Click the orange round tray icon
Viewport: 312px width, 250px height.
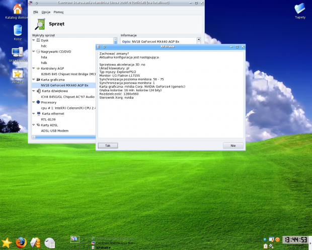[277, 239]
